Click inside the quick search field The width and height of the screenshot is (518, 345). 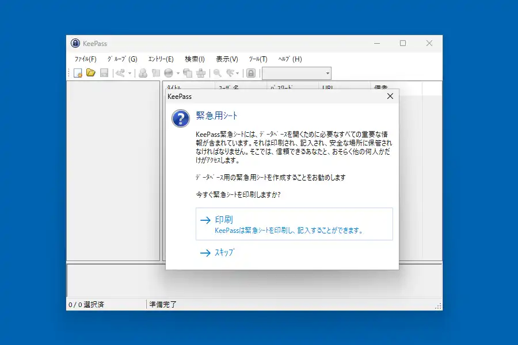pos(294,73)
